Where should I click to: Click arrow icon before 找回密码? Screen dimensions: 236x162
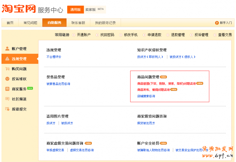97,35
